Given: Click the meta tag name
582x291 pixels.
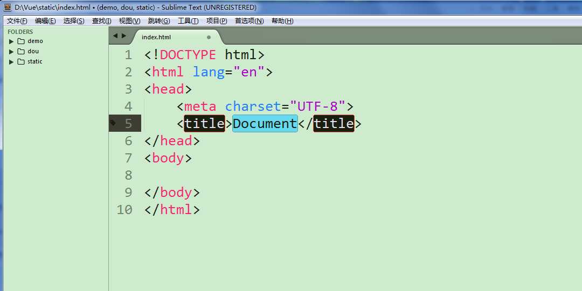Looking at the screenshot, I should (200, 107).
